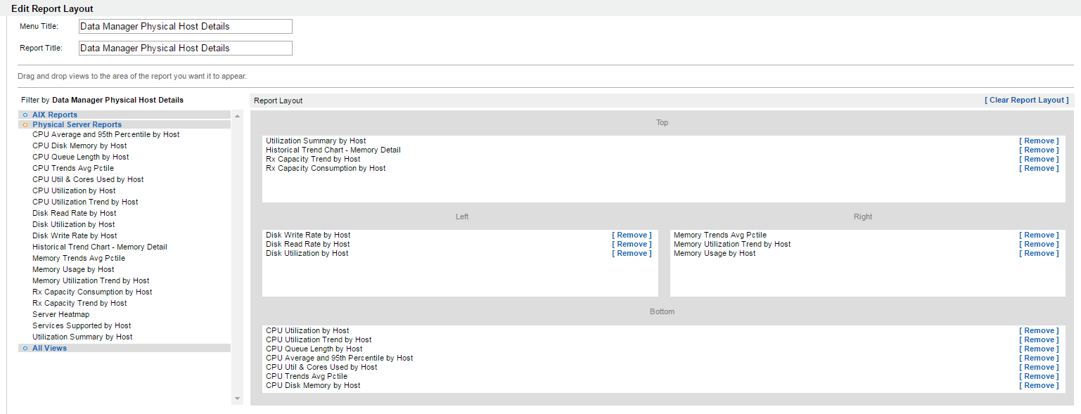Expand the All Views category

pyautogui.click(x=49, y=348)
